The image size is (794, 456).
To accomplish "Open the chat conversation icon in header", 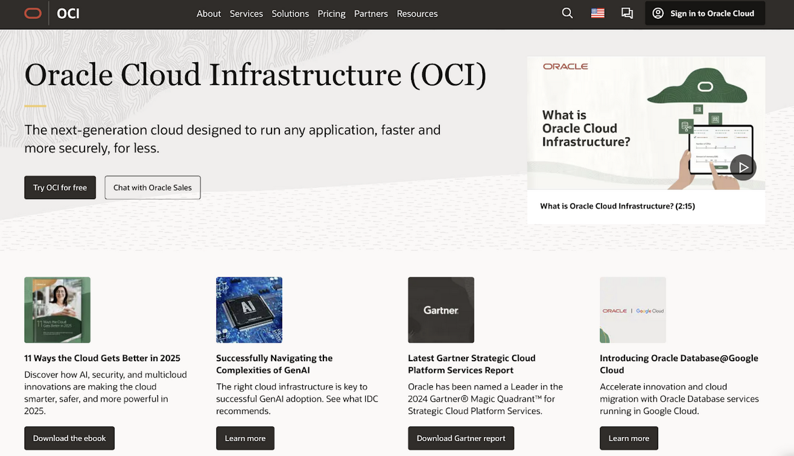I will [x=627, y=13].
